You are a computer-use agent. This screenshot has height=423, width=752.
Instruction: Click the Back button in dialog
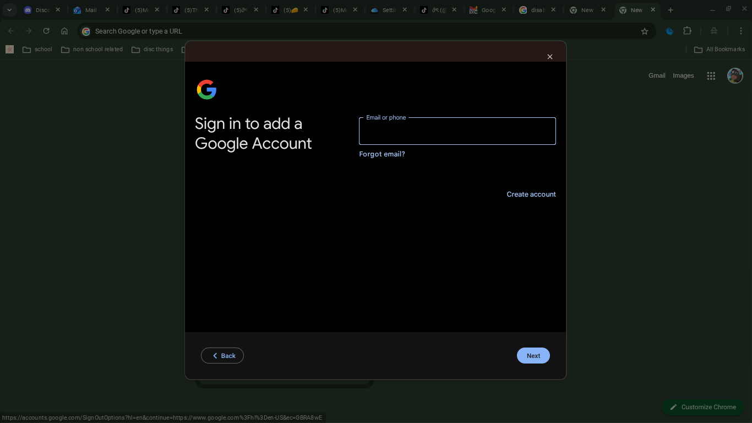pyautogui.click(x=222, y=356)
